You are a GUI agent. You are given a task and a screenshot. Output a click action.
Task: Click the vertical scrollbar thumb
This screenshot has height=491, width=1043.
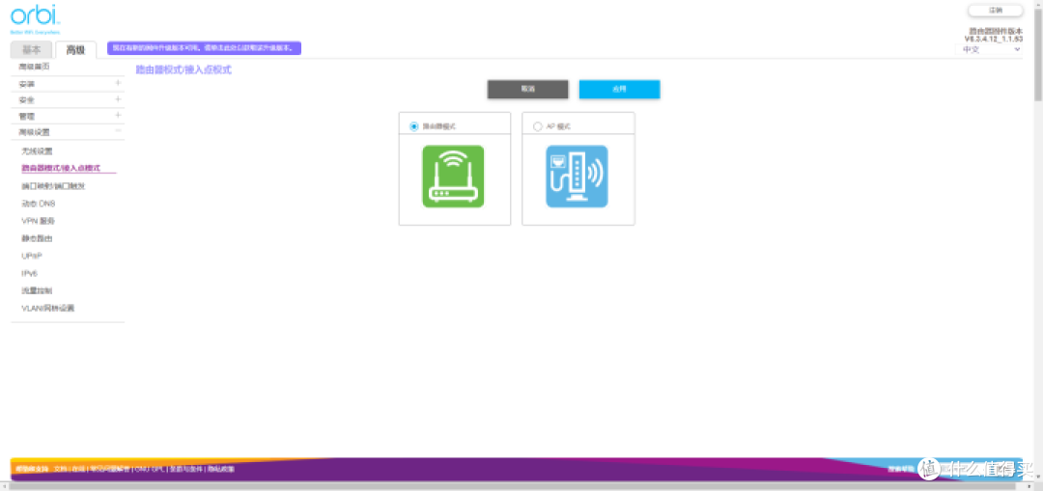pos(1037,53)
